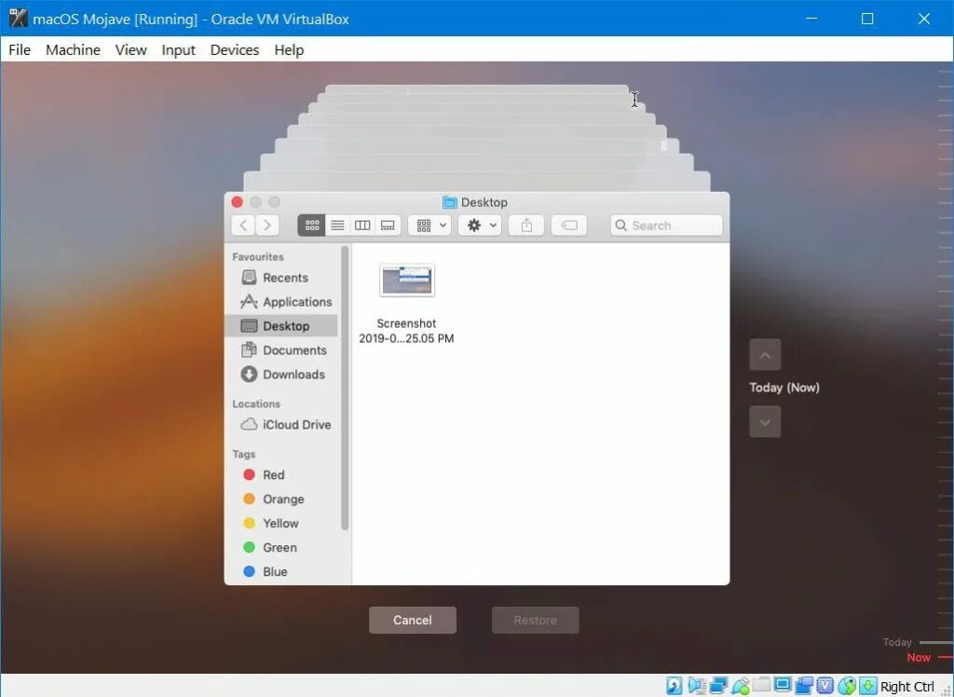
Task: Select Desktop in the sidebar
Action: click(281, 326)
